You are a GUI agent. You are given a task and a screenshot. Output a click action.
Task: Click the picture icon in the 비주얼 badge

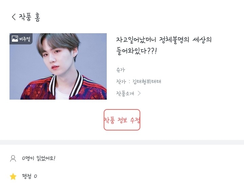coord(15,39)
